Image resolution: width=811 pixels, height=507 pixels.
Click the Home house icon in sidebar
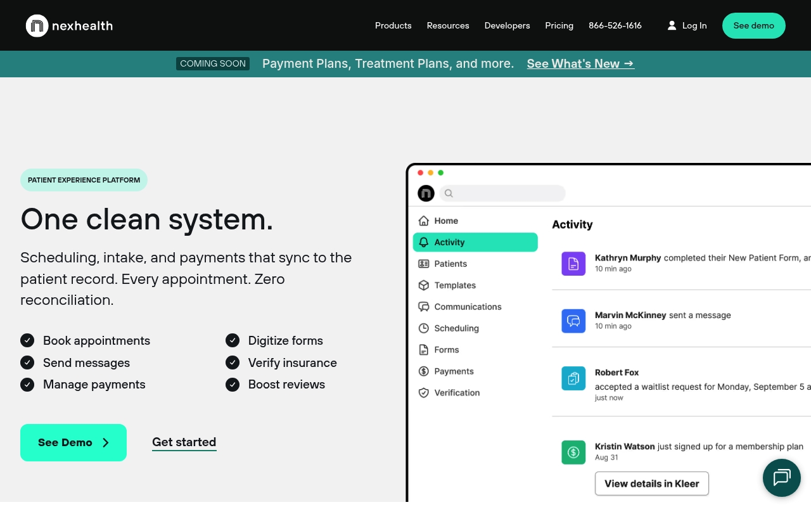(x=424, y=221)
